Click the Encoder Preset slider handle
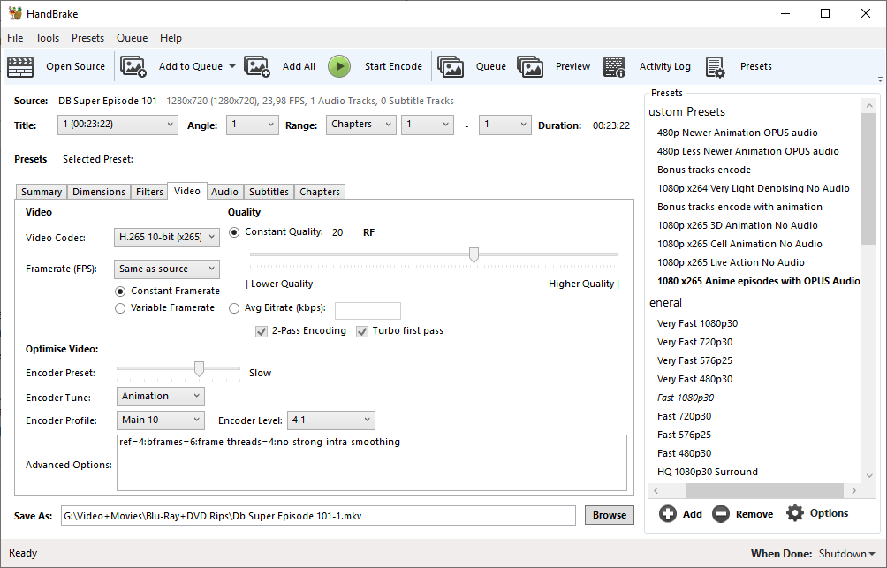The image size is (887, 568). pyautogui.click(x=199, y=369)
